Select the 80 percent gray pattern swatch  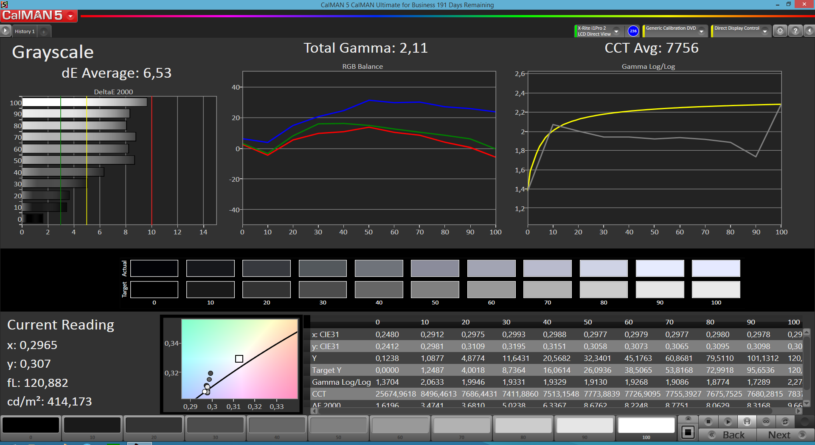[523, 425]
